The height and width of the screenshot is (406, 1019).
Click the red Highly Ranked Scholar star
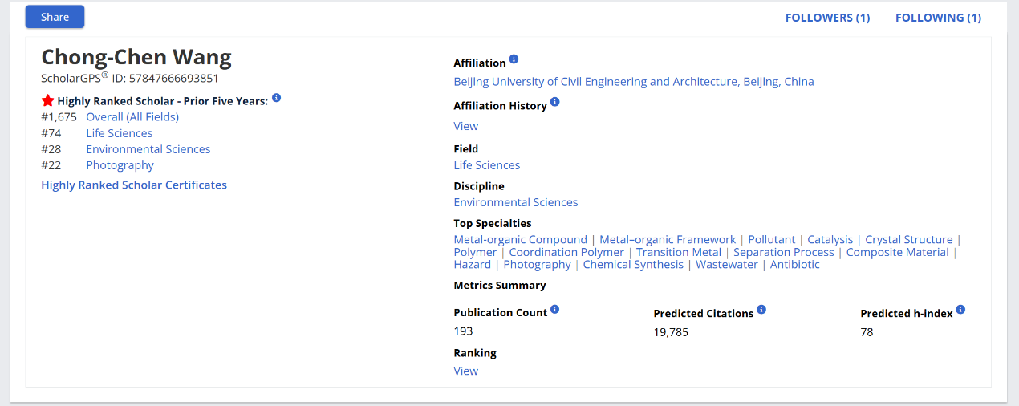(48, 101)
